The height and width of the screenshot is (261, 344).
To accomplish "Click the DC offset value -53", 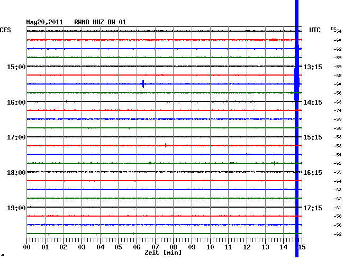I will [338, 146].
